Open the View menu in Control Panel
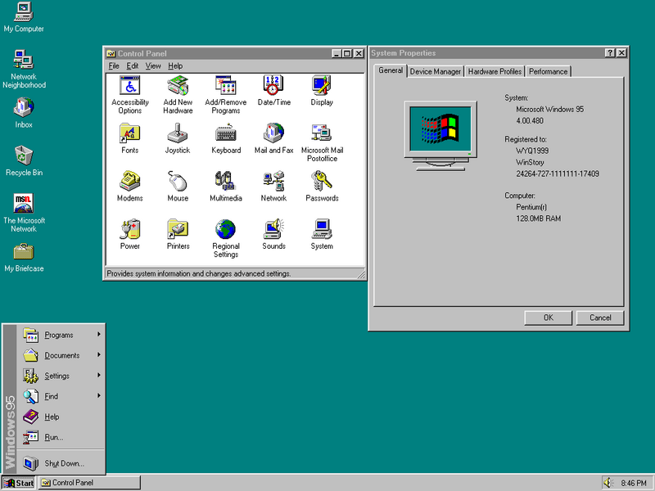Image resolution: width=655 pixels, height=491 pixels. click(152, 65)
